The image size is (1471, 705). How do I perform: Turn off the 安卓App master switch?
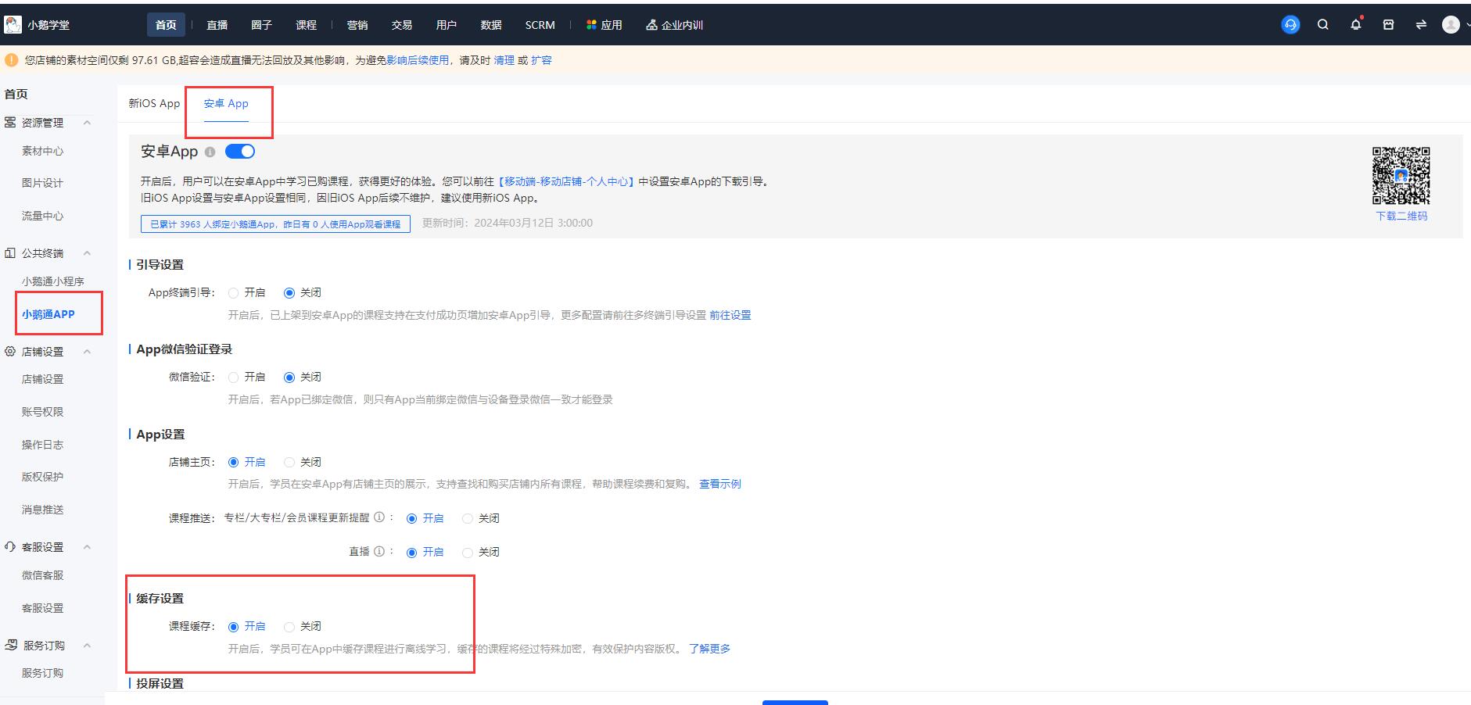pyautogui.click(x=240, y=151)
